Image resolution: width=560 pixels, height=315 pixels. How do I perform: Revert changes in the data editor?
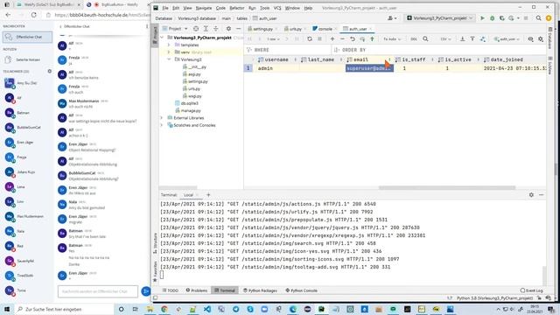coord(352,38)
